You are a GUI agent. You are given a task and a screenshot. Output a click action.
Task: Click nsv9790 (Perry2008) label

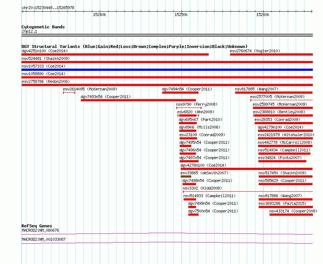tap(197, 104)
